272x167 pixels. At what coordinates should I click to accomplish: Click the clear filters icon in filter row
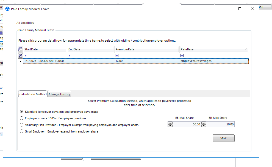pyautogui.click(x=20, y=56)
